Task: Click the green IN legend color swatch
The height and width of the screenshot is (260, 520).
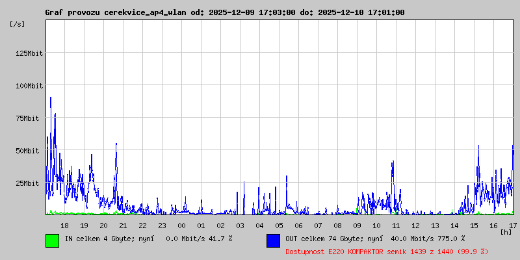Action: (53, 240)
